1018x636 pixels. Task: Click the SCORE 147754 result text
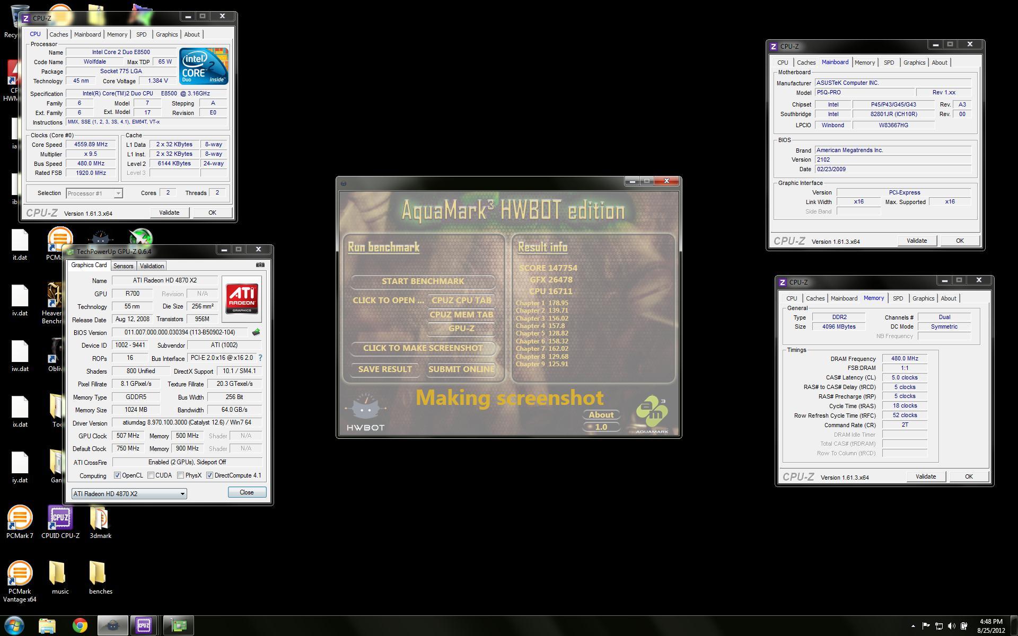tap(548, 268)
